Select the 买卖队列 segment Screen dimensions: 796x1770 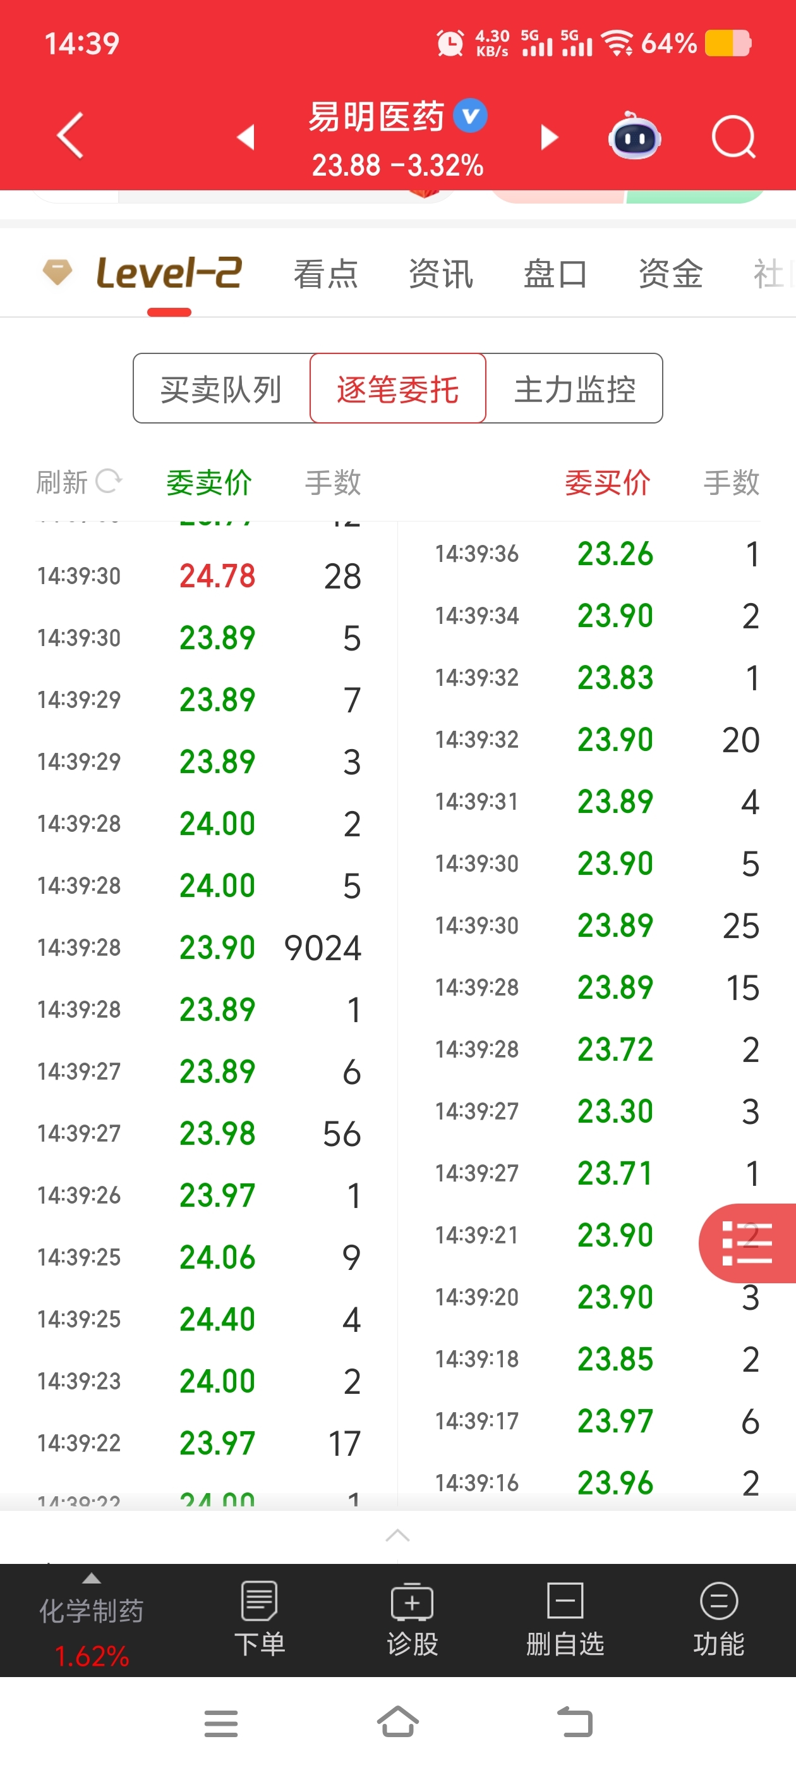(x=221, y=388)
